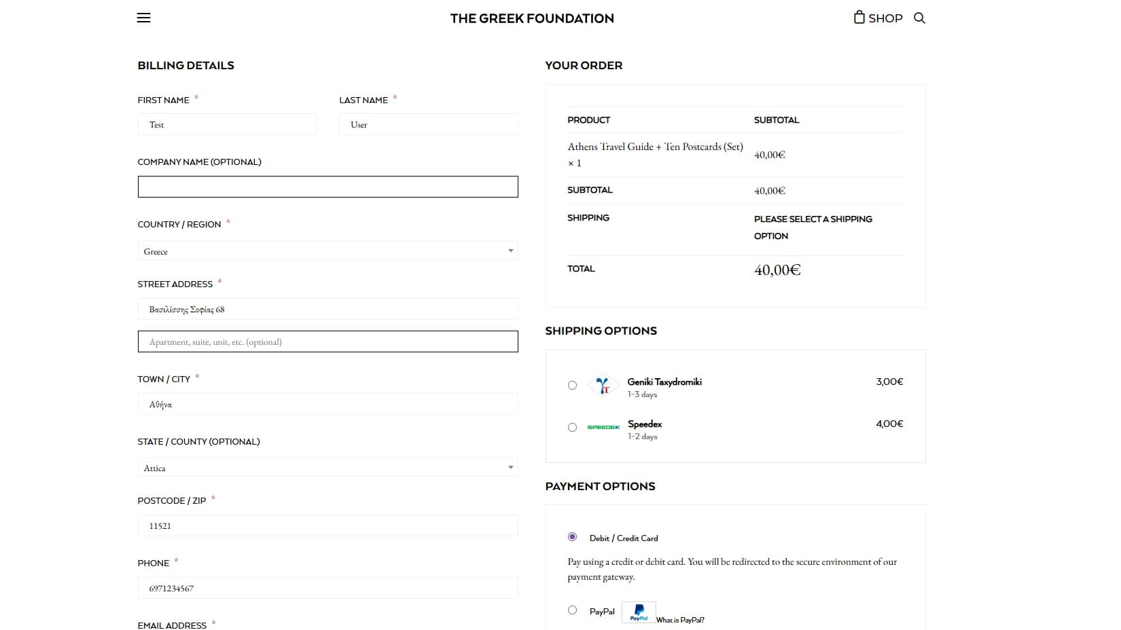Image resolution: width=1121 pixels, height=630 pixels.
Task: Open the hamburger navigation menu
Action: tap(143, 18)
